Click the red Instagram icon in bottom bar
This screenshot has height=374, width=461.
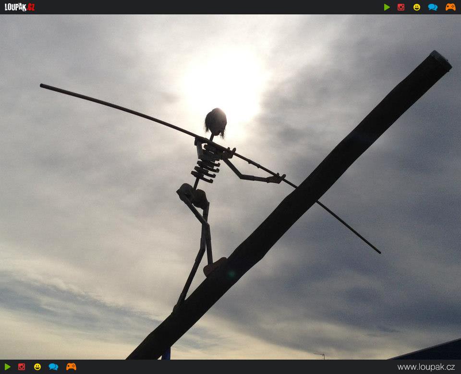point(22,367)
